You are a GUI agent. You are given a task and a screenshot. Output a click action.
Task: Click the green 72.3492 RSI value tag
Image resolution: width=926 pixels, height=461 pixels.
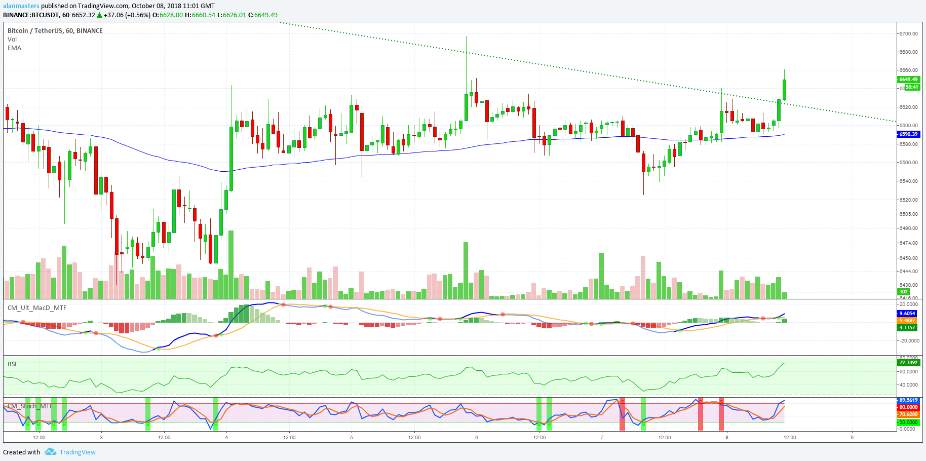(908, 363)
